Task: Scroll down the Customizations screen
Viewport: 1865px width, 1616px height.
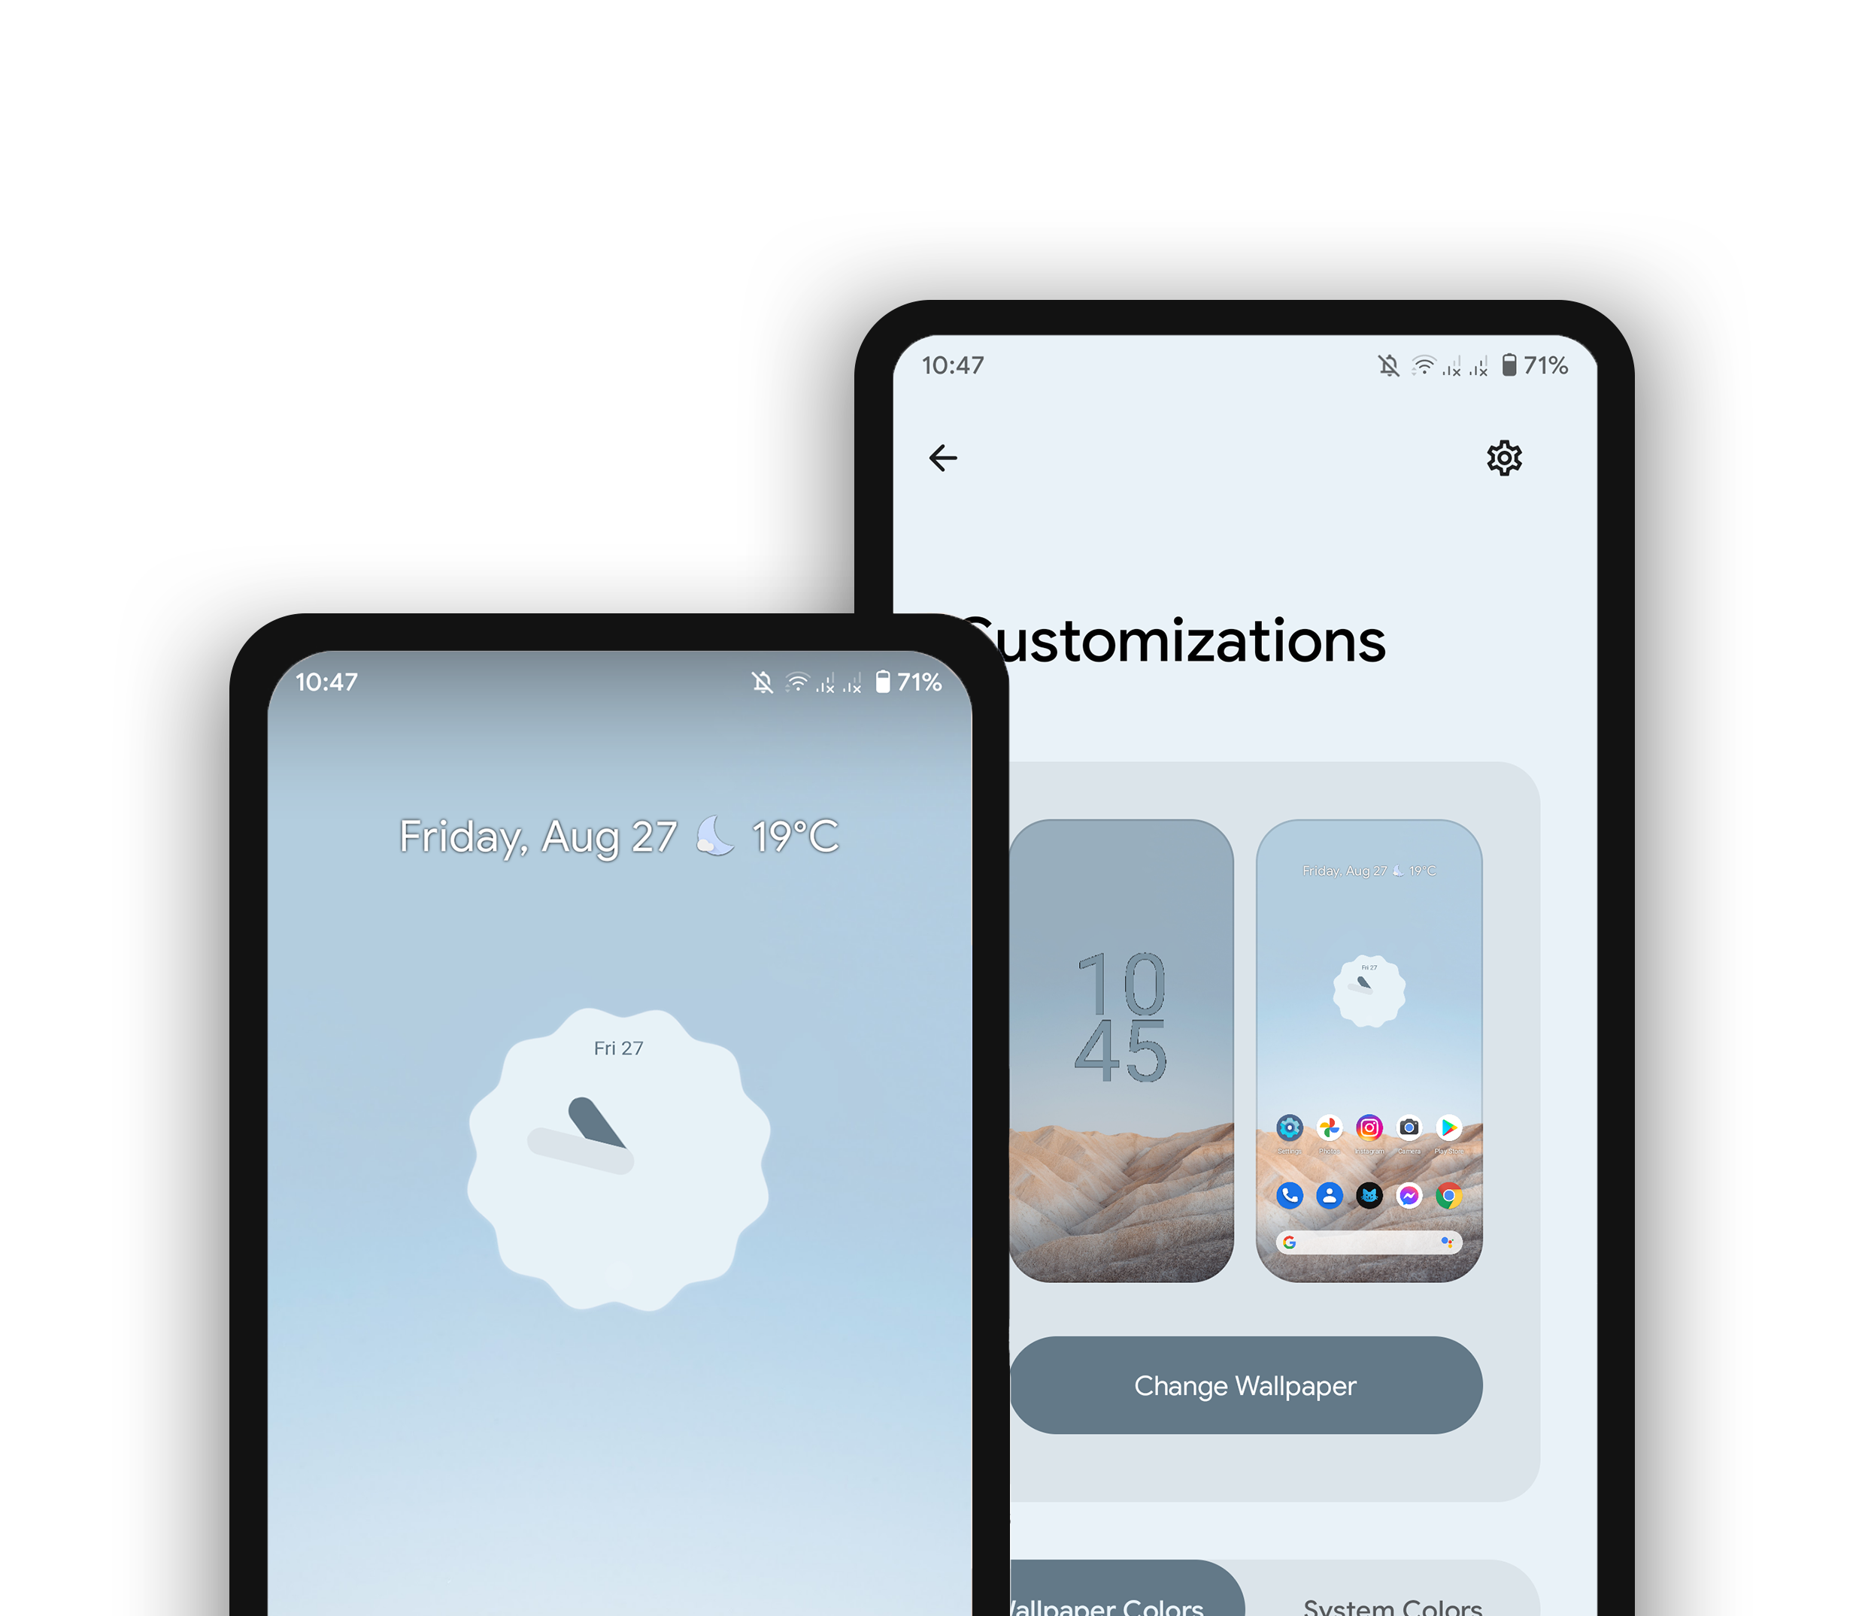Action: 1269,1109
